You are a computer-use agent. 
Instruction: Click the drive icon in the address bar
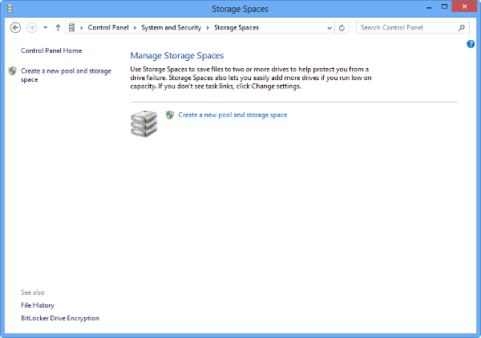(x=72, y=27)
